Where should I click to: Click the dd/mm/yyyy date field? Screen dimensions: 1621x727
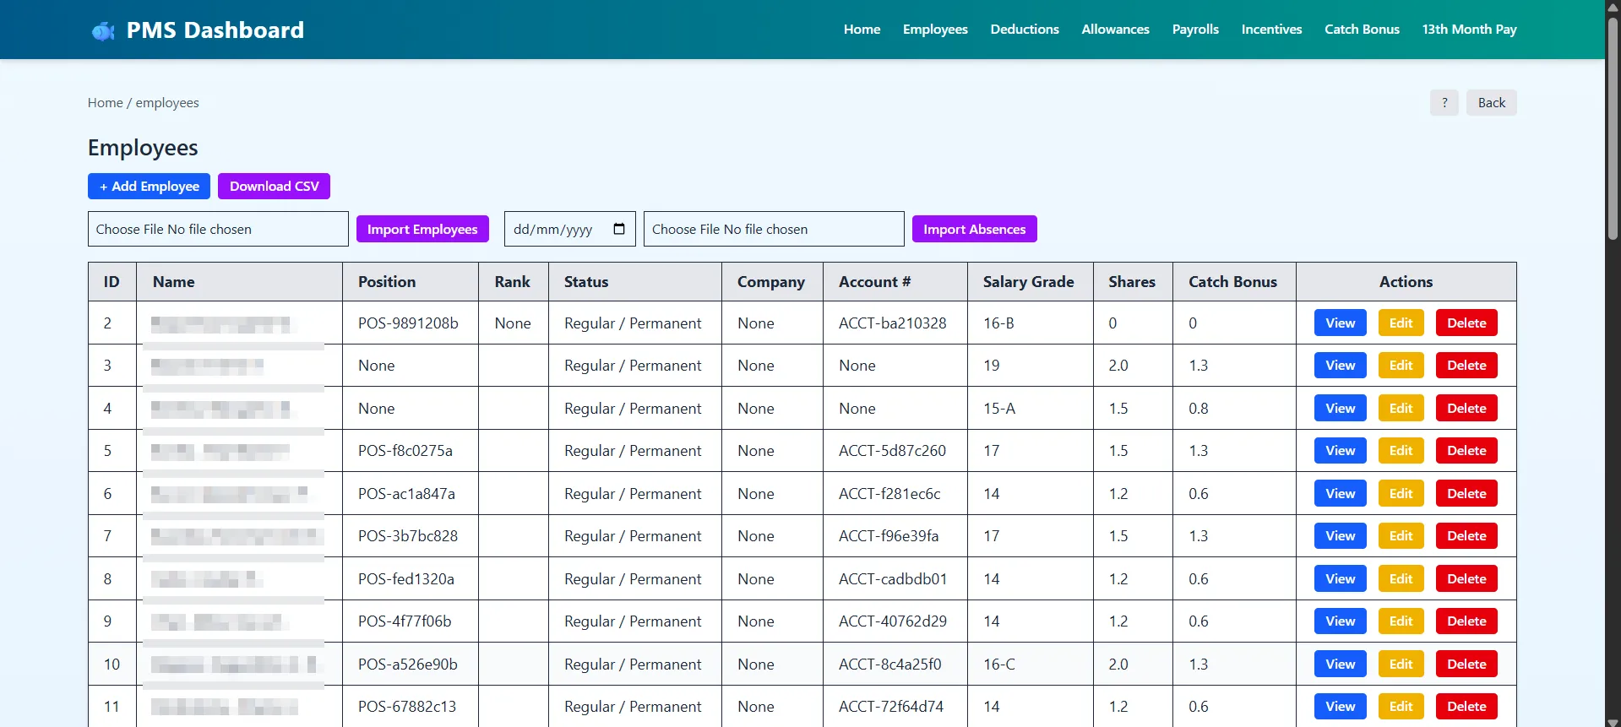click(570, 229)
